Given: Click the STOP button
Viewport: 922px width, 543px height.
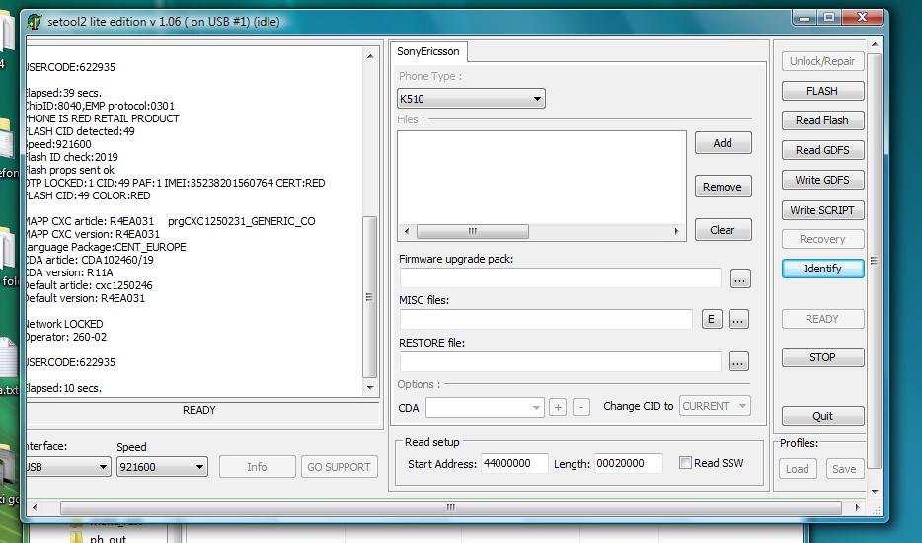Looking at the screenshot, I should [x=822, y=357].
